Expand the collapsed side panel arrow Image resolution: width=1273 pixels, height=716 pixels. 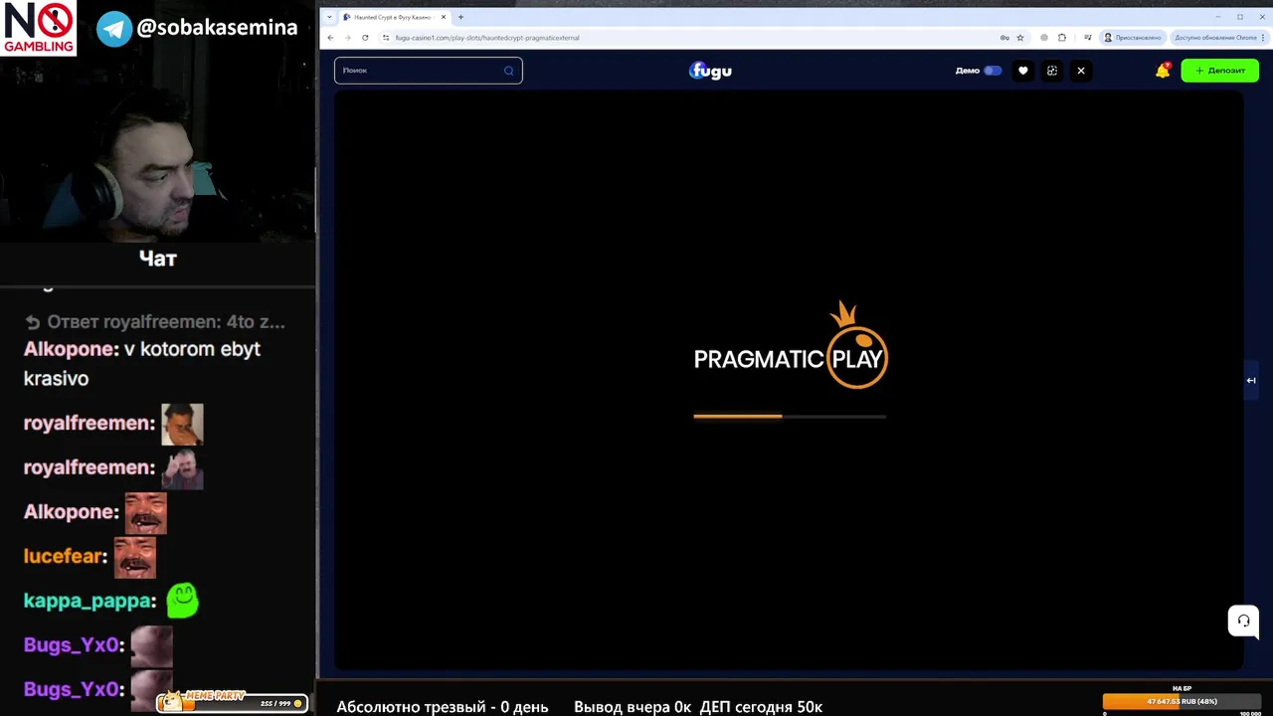click(1251, 380)
